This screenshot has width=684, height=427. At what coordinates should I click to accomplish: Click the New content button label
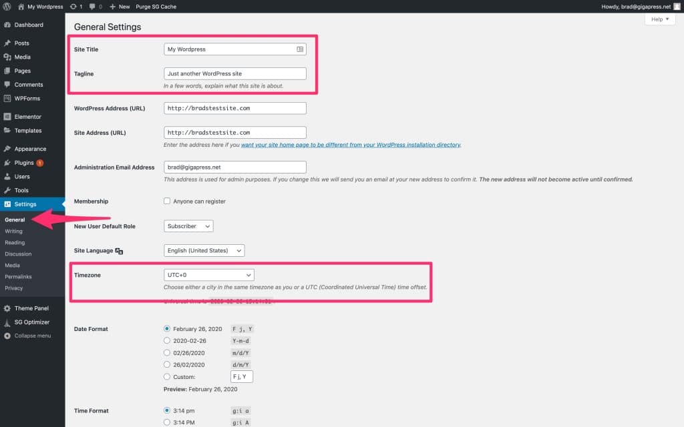click(124, 7)
